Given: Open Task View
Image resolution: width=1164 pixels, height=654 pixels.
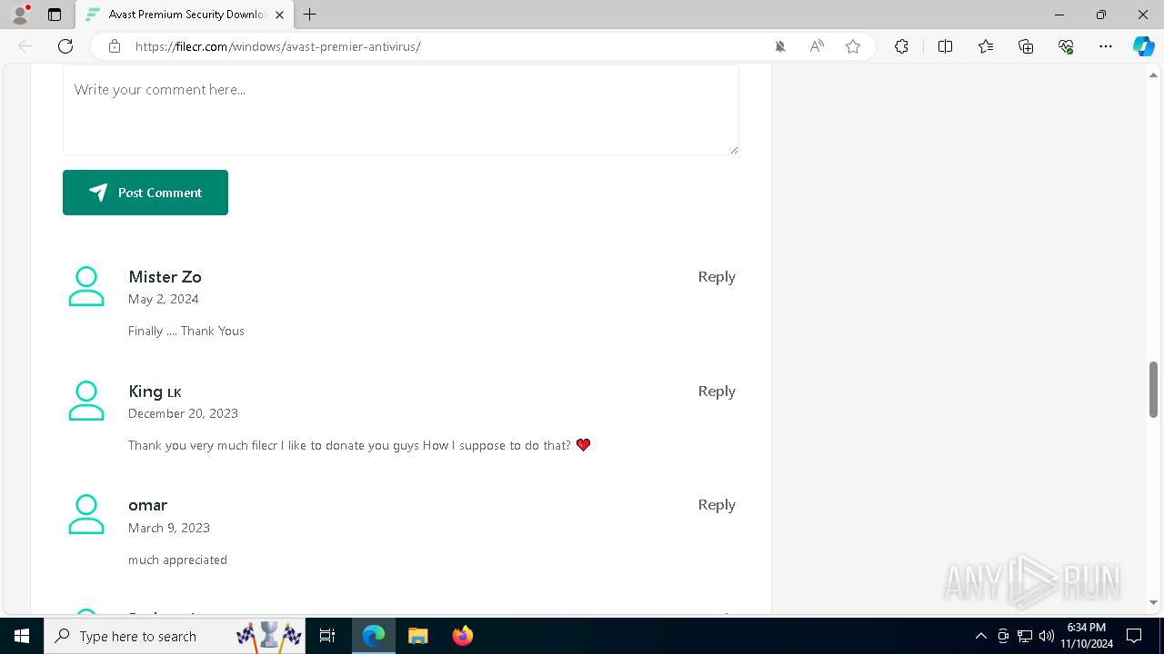Looking at the screenshot, I should [x=328, y=636].
